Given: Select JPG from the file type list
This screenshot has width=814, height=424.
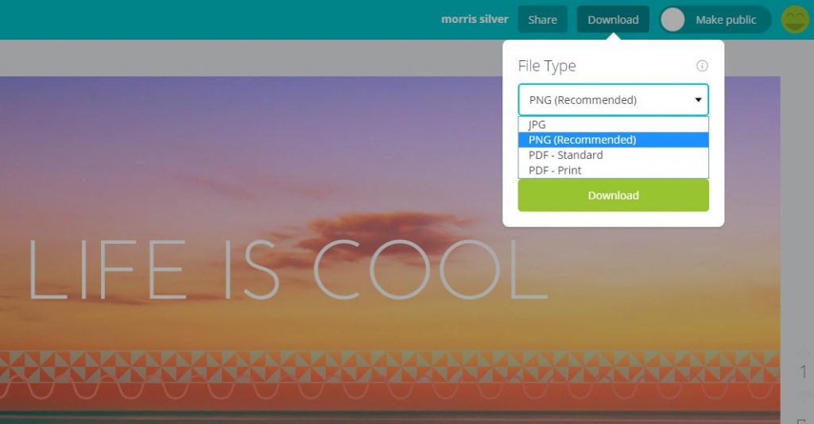Looking at the screenshot, I should point(613,125).
